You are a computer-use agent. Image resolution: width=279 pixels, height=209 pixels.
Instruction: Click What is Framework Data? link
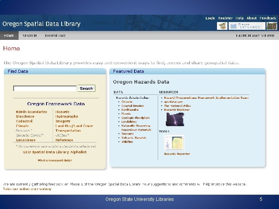tap(55, 160)
